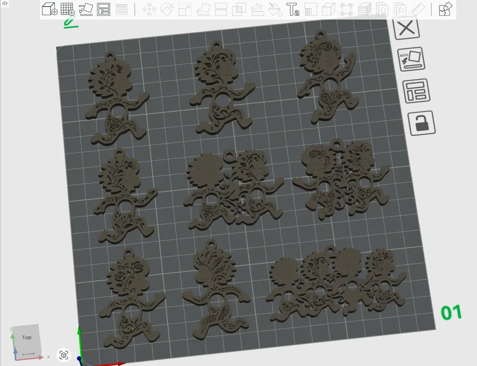Click the view reset icon near the view cube
Viewport: 477px width, 366px height.
(x=64, y=355)
